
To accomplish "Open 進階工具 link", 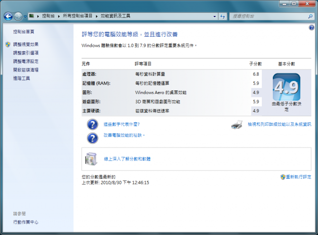I will pos(21,78).
